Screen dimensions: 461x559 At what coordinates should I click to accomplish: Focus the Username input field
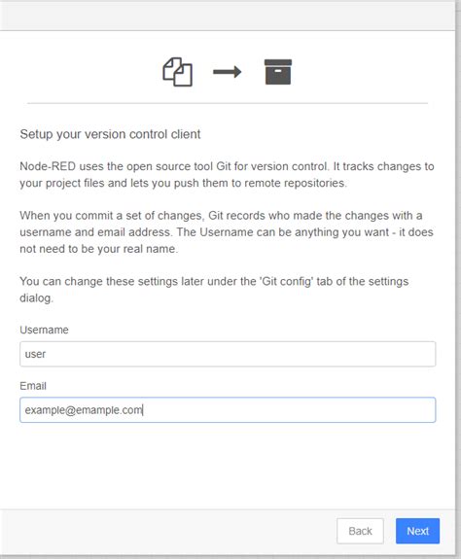click(x=228, y=354)
